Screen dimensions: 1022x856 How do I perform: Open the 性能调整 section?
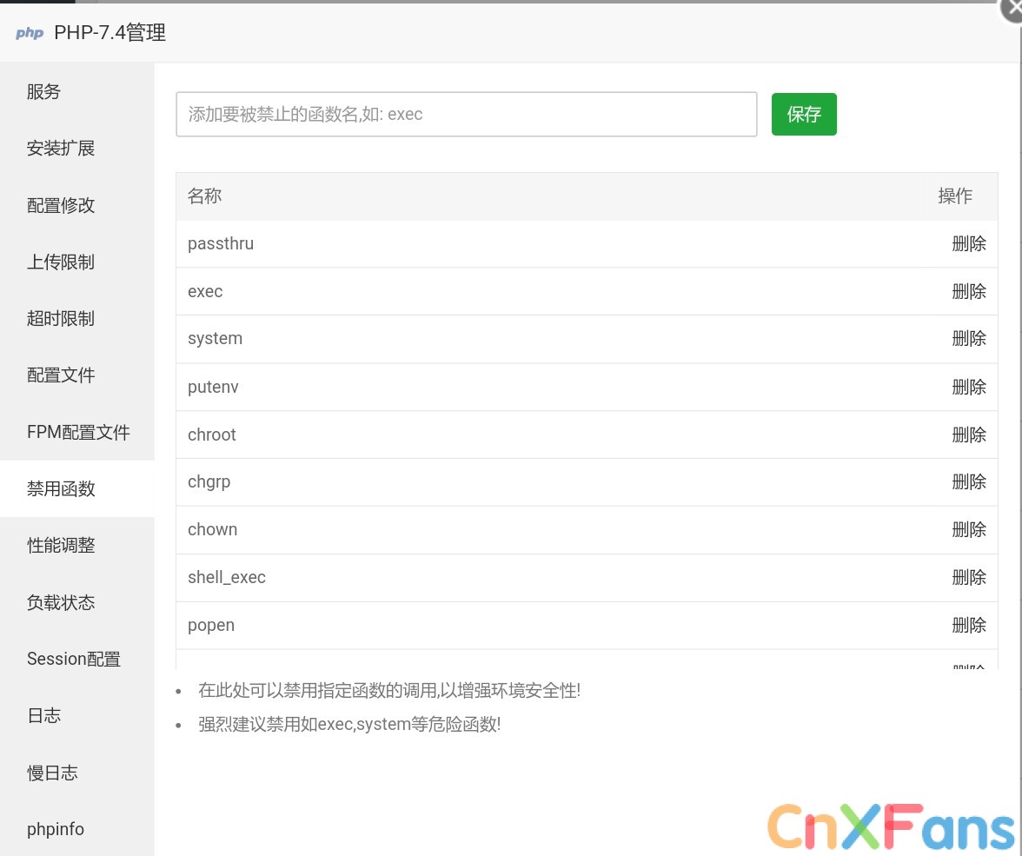click(60, 545)
